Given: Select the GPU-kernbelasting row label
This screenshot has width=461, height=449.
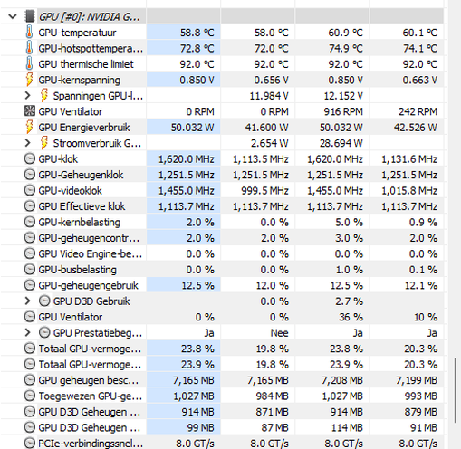Looking at the screenshot, I should [79, 223].
